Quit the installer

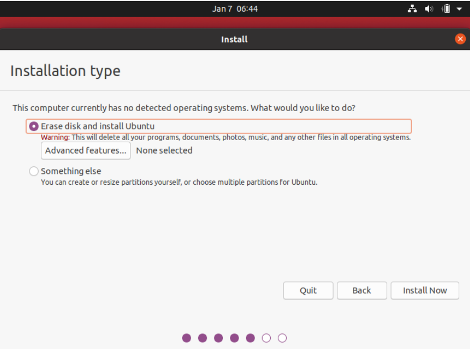pos(308,290)
